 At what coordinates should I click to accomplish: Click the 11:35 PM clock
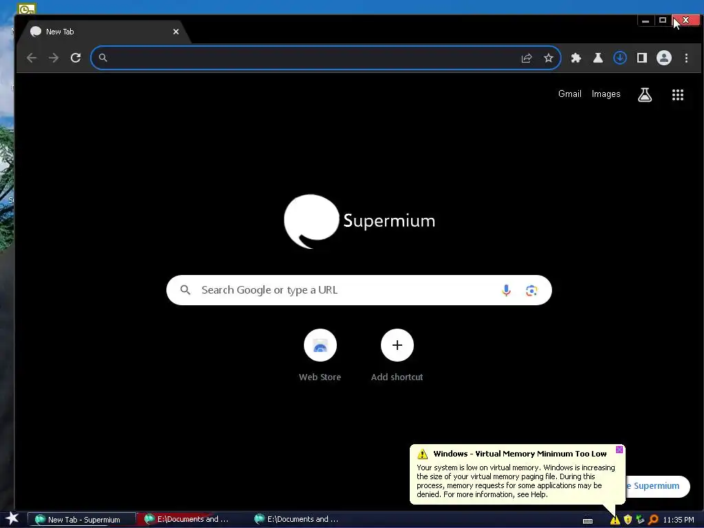coord(679,520)
